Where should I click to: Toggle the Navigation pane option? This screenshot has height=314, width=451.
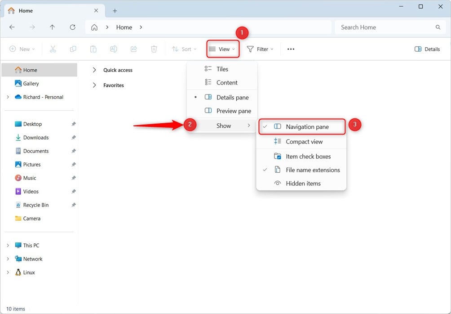(302, 127)
